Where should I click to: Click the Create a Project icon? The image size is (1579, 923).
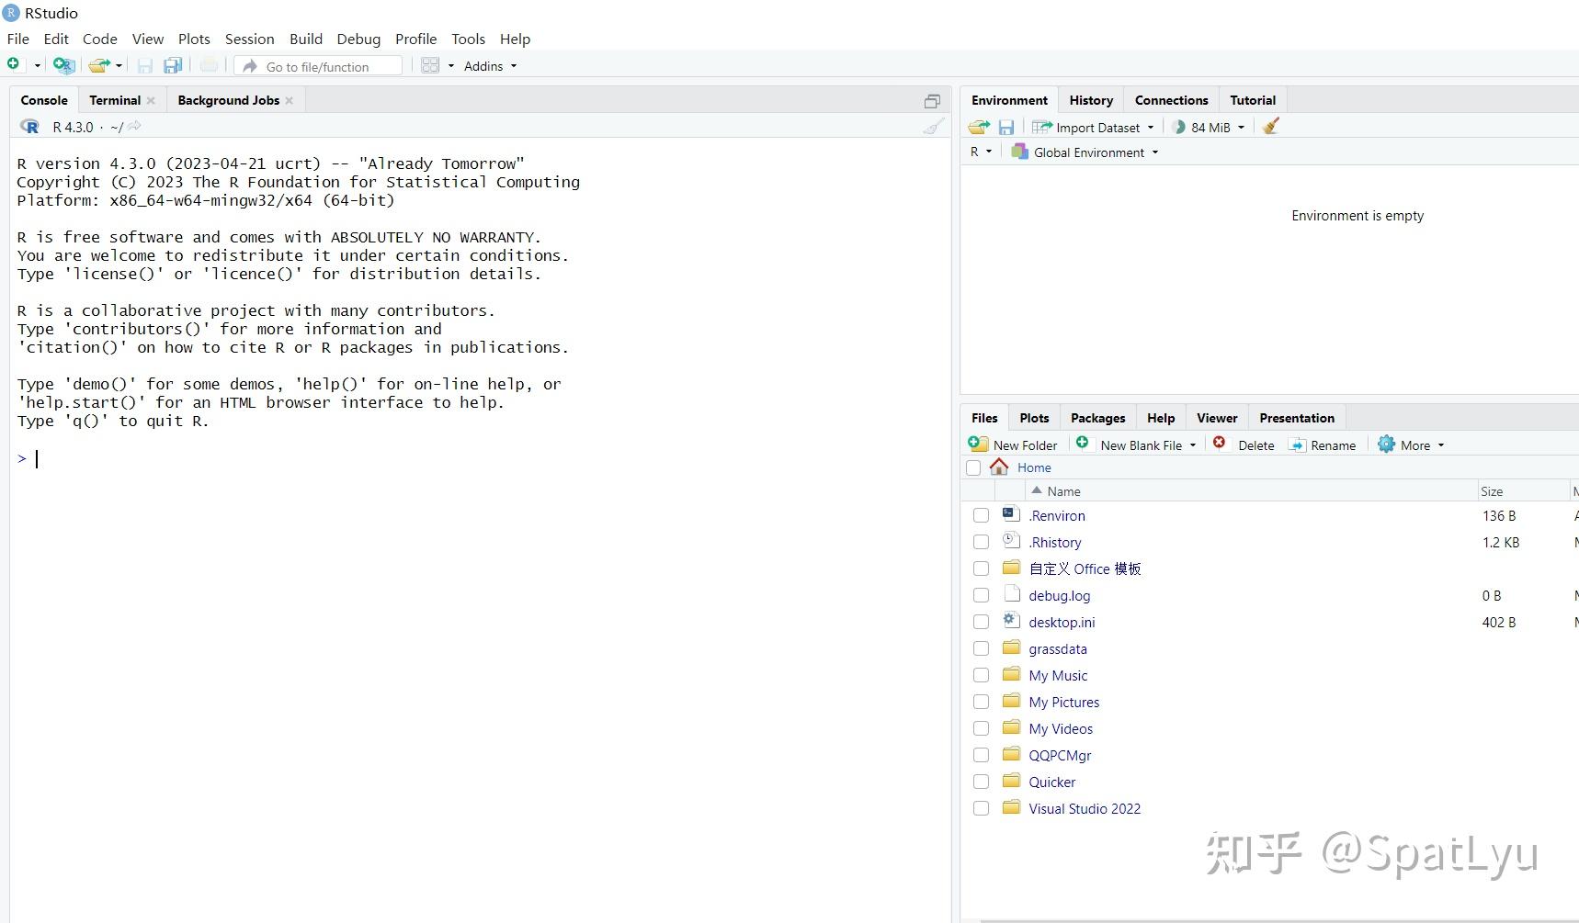62,65
